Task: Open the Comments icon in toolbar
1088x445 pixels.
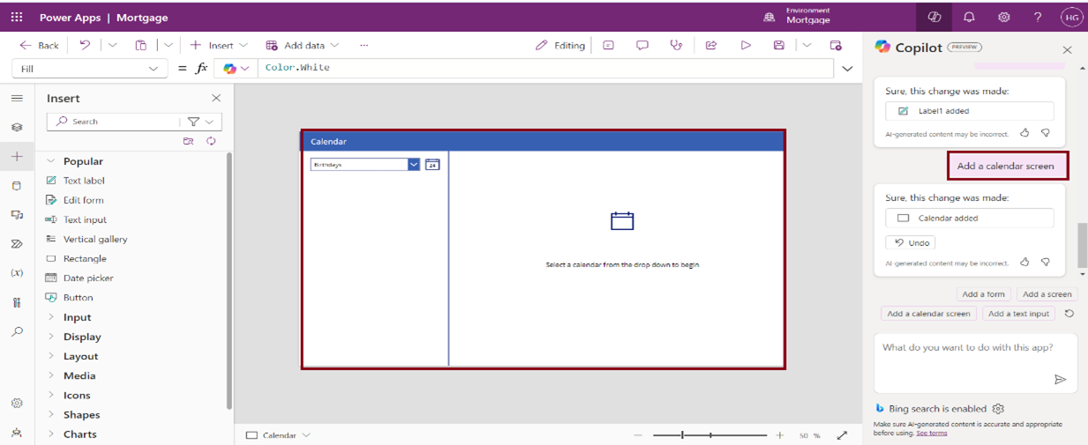Action: (x=642, y=46)
